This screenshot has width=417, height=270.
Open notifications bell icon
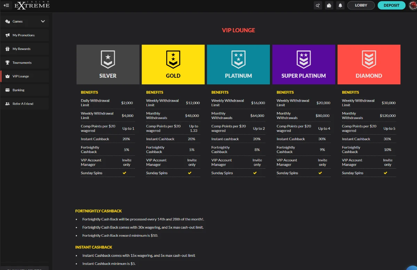coord(340,5)
